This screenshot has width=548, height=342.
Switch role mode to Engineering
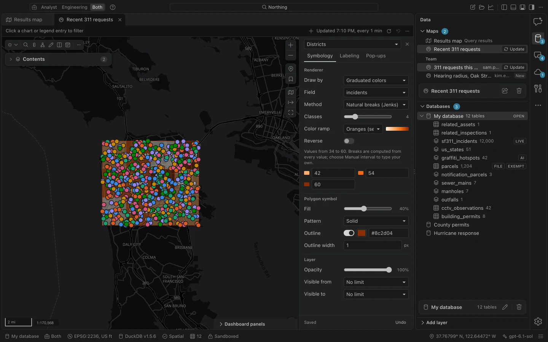pyautogui.click(x=75, y=7)
